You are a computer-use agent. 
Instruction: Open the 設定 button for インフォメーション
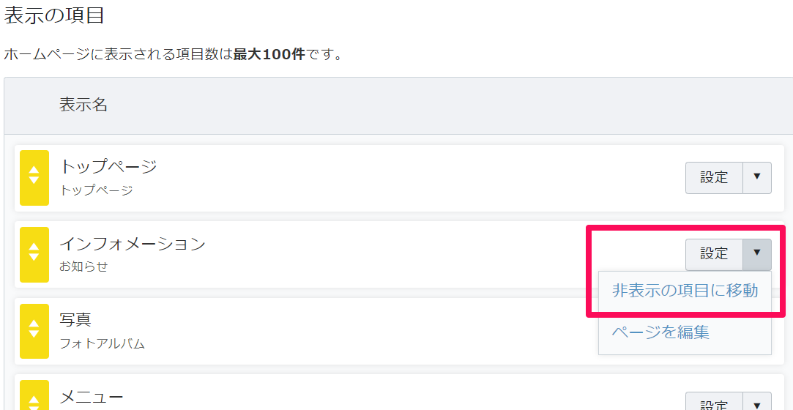[x=714, y=255]
